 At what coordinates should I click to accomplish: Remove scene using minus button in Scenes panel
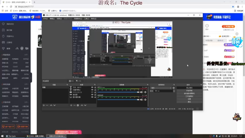(x=47, y=105)
